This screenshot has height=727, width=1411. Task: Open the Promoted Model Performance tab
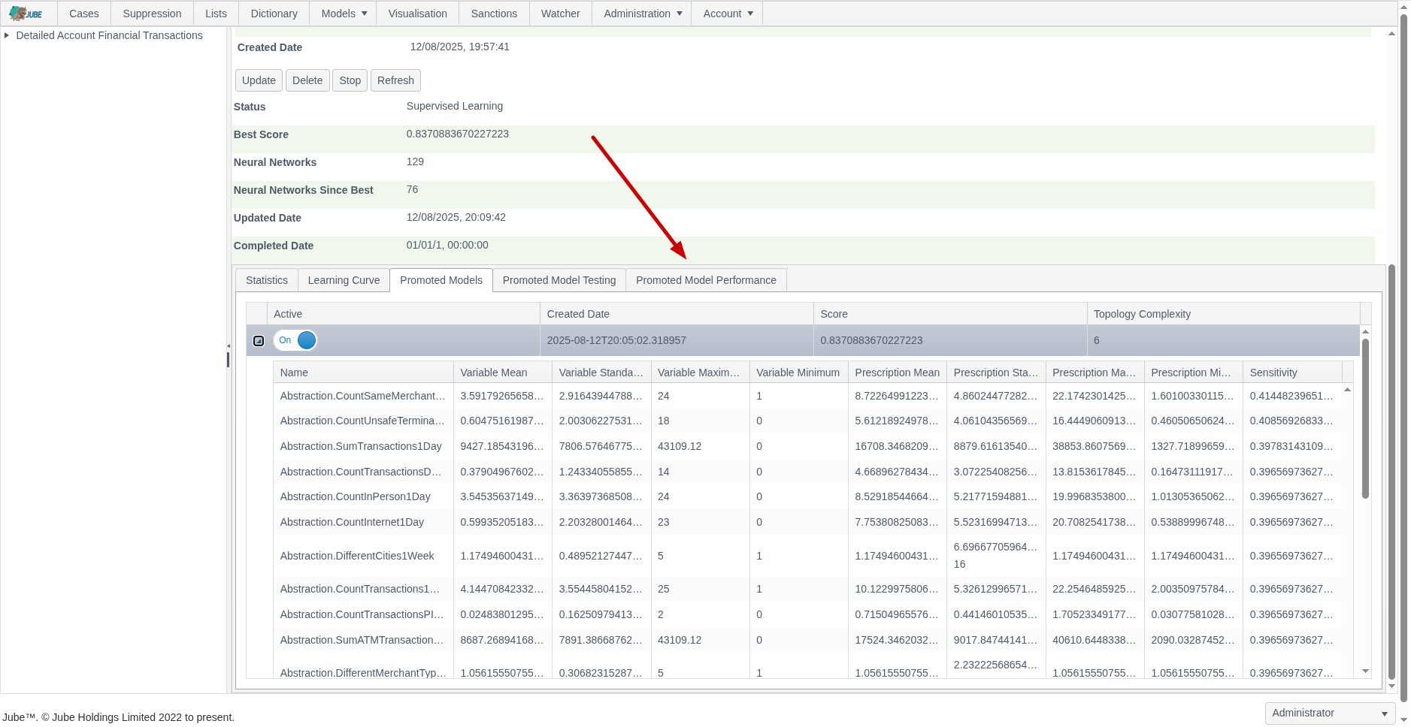point(706,280)
